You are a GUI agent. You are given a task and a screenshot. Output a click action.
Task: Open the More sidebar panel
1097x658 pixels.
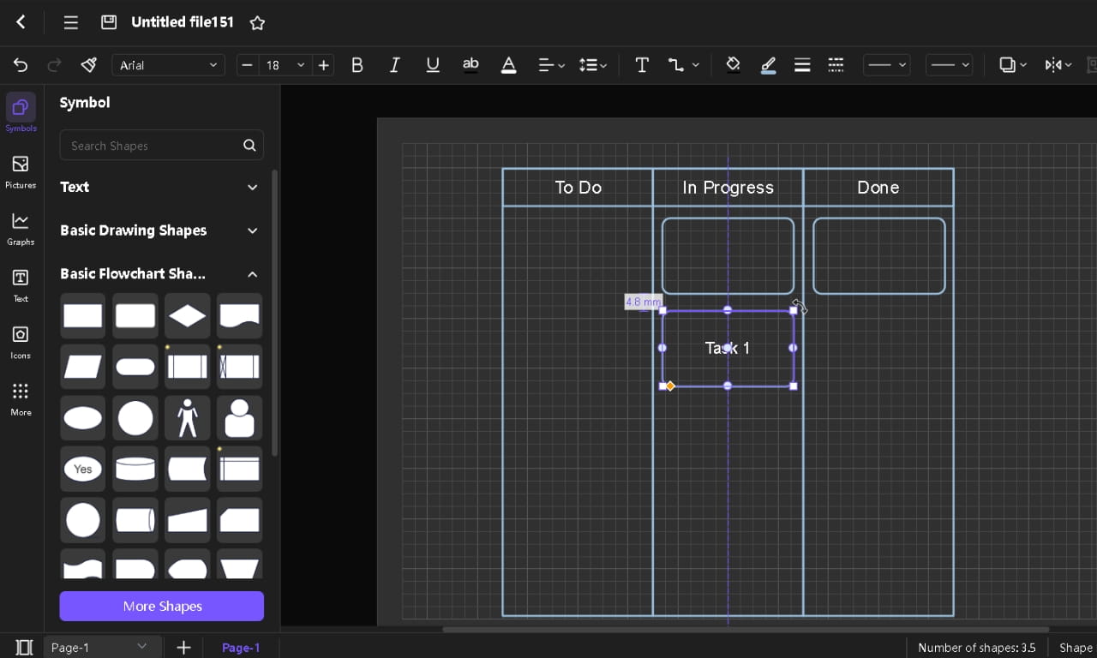(21, 398)
